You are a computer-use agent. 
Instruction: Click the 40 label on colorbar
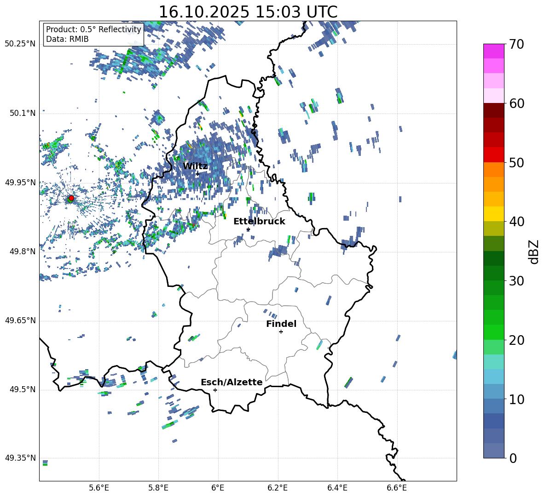516,222
